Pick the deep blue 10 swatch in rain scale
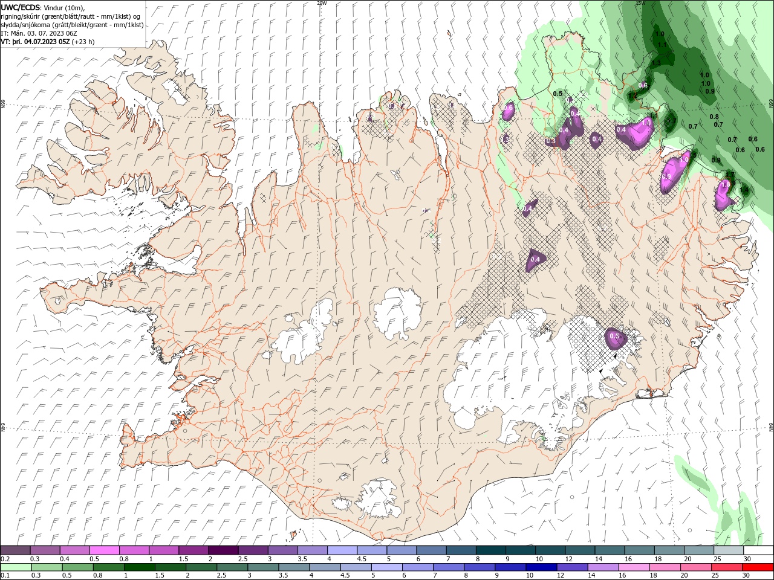 coord(542,567)
